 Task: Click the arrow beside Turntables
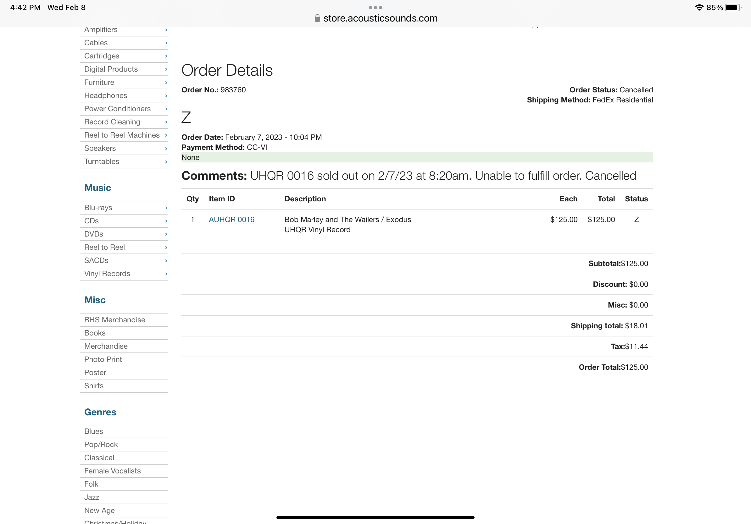pos(166,162)
